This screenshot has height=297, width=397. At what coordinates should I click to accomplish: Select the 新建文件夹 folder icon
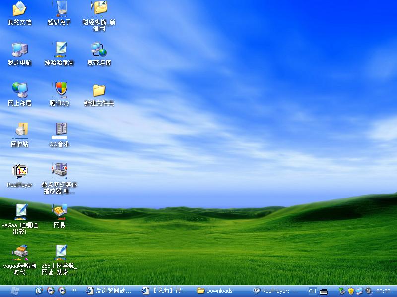pyautogui.click(x=99, y=90)
